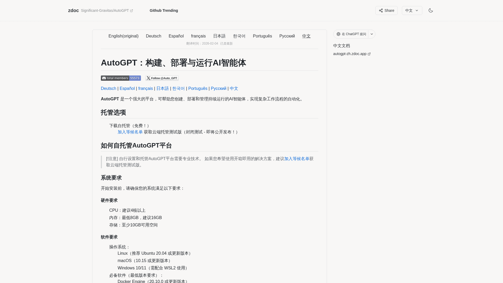Select the Deutsch translation tab

pos(153,36)
